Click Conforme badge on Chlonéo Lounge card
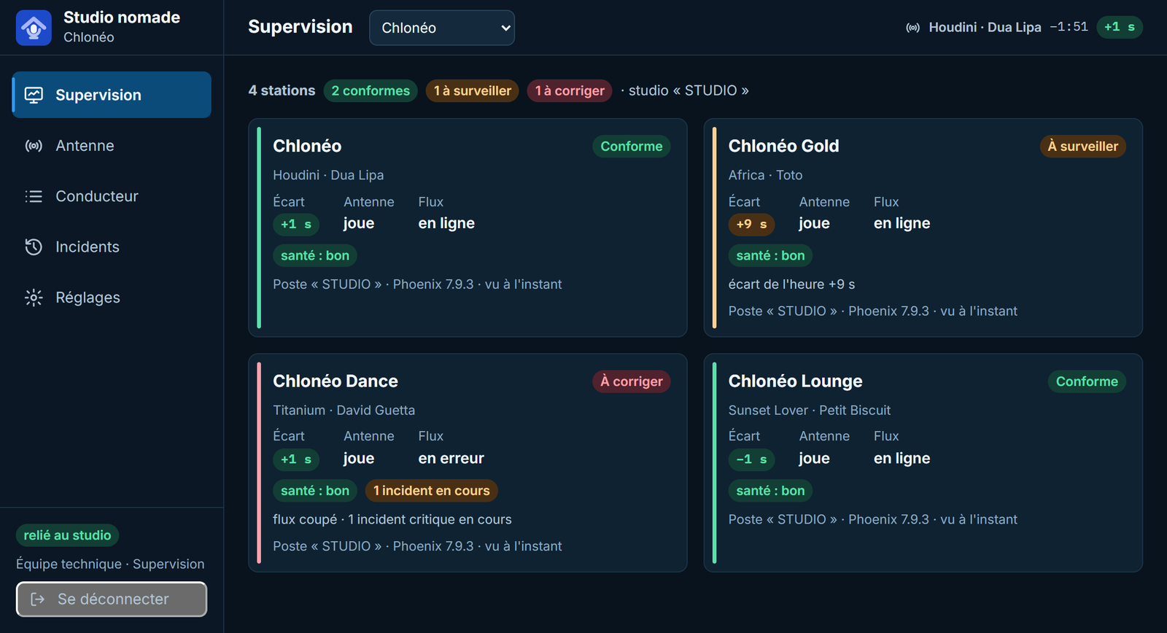This screenshot has height=633, width=1167. click(x=1087, y=381)
